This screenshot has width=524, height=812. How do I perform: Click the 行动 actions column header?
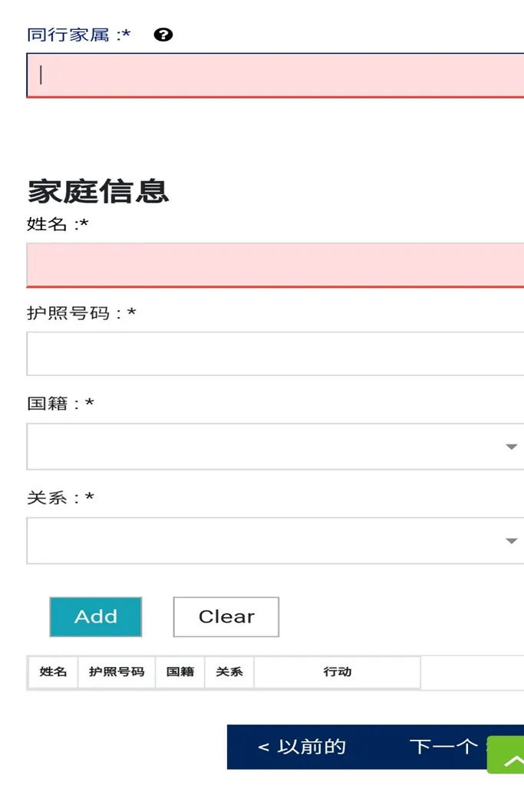(x=337, y=672)
